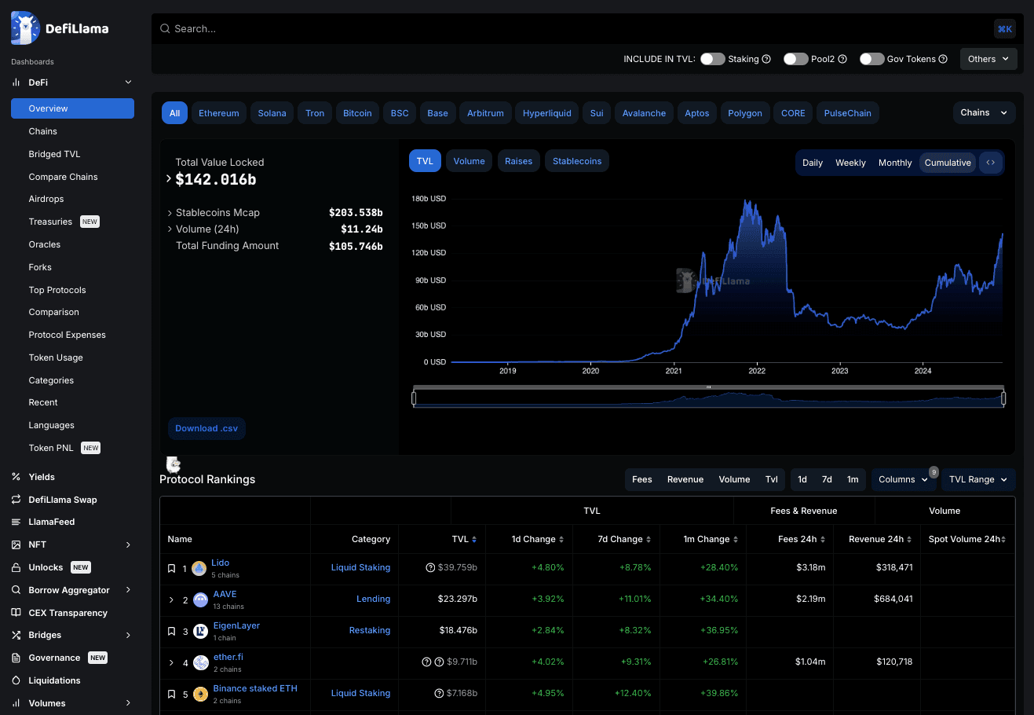Click the help icon beside Pool2 toggle
This screenshot has height=715, width=1034.
point(842,59)
